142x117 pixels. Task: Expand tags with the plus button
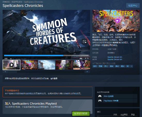pyautogui.click(x=132, y=66)
